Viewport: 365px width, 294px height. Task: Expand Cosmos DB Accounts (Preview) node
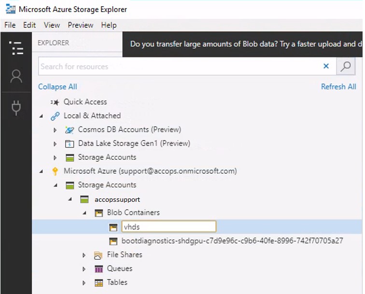point(55,130)
